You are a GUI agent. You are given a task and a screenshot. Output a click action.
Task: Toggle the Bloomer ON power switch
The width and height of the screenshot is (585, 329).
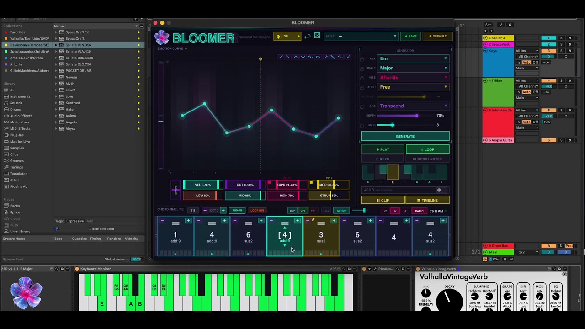287,37
